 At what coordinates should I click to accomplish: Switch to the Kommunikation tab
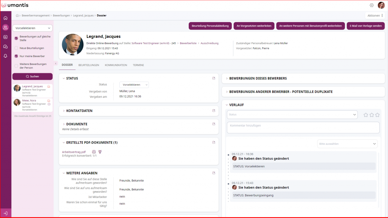tap(116, 65)
